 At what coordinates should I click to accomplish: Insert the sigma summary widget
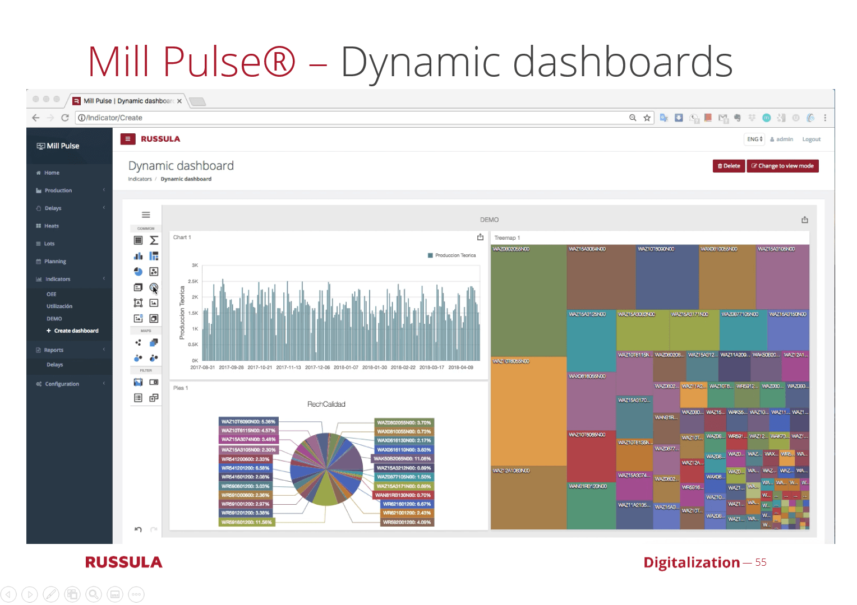[154, 240]
